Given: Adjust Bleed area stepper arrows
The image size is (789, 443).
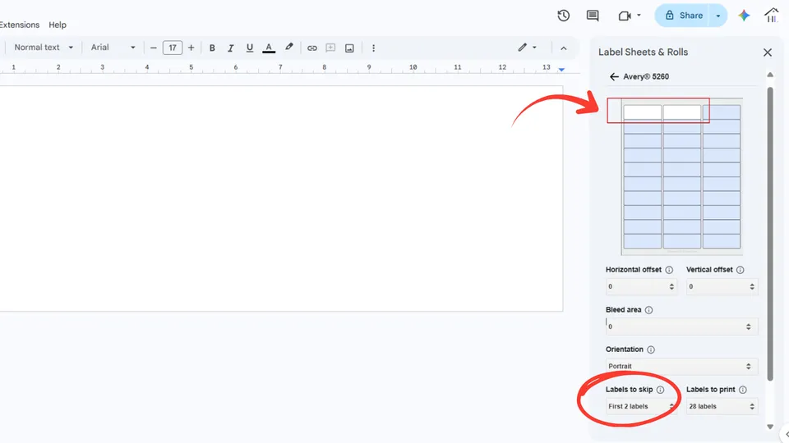Looking at the screenshot, I should (748, 327).
